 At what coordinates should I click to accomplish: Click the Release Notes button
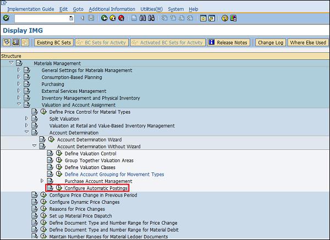coord(229,42)
